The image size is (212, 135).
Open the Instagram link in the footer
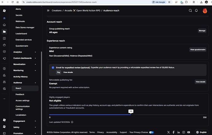click(x=184, y=132)
